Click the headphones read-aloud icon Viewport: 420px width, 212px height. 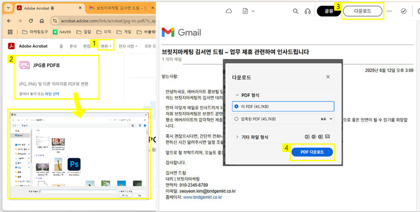(x=307, y=11)
